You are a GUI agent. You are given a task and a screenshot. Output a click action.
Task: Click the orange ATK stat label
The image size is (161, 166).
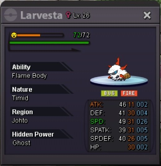pyautogui.click(x=96, y=104)
